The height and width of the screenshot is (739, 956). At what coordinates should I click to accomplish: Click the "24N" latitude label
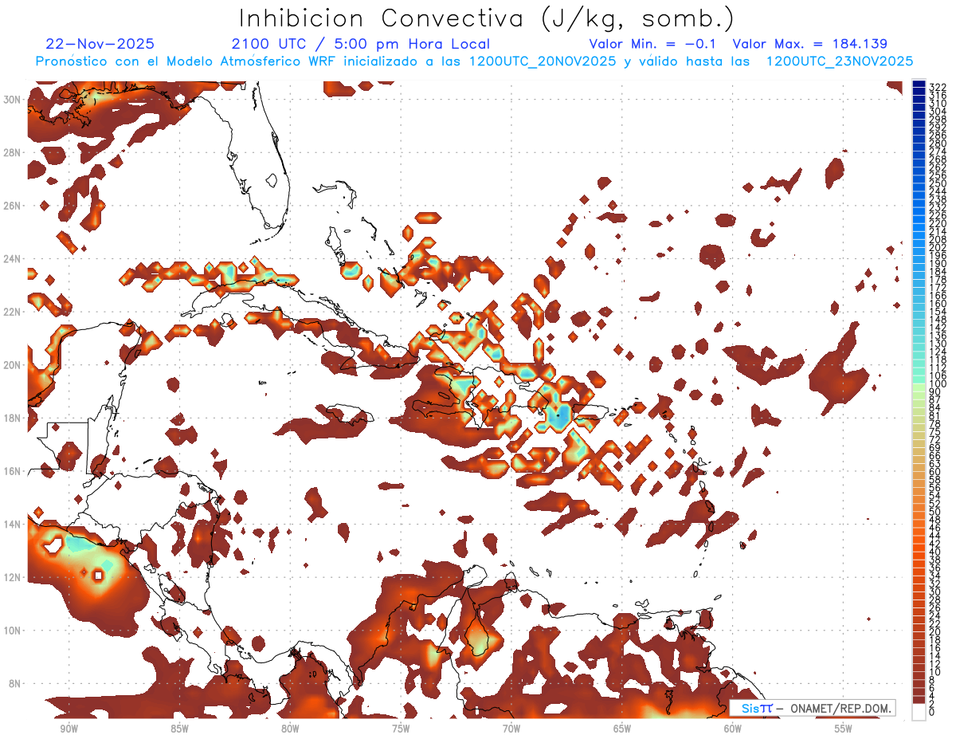coord(13,258)
